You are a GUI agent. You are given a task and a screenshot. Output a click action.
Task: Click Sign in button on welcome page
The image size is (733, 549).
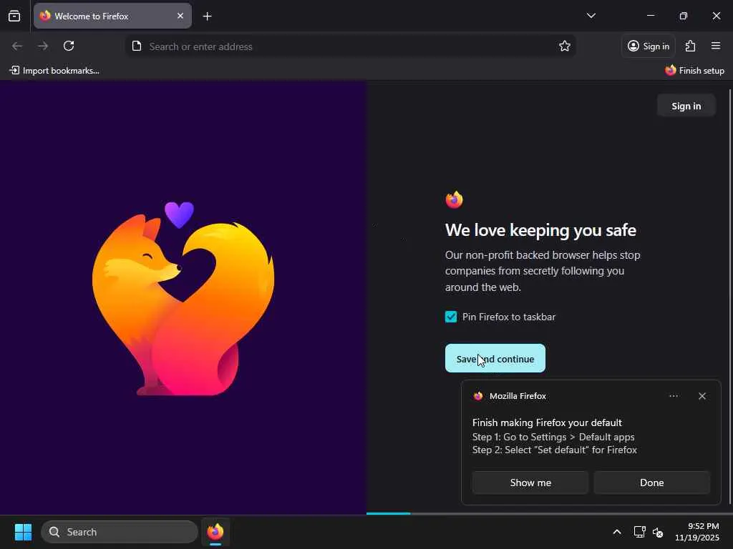click(x=686, y=106)
